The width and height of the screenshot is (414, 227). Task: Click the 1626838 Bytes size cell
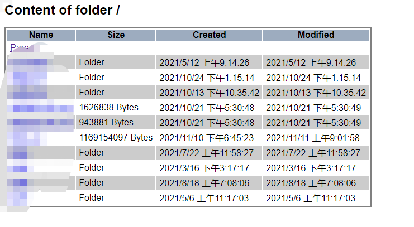(x=108, y=107)
